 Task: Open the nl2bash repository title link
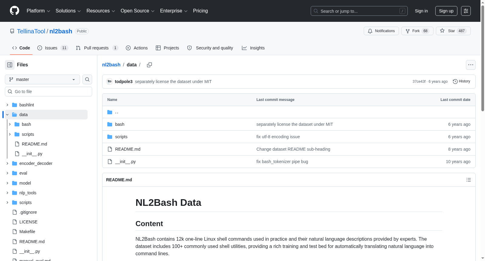(x=61, y=31)
